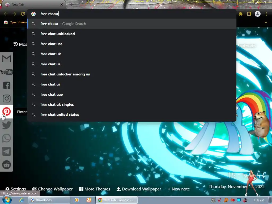Show hidden bookmarks with the double chevron
272x204 pixels.
click(266, 22)
